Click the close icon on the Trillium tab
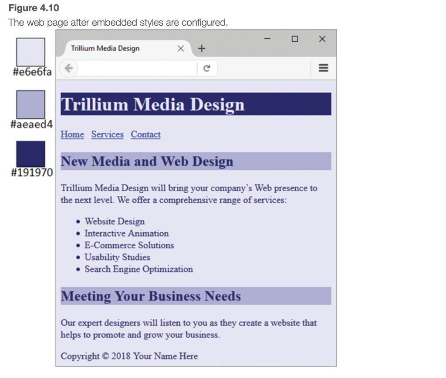Screen dimensions: 446x378 pos(181,48)
